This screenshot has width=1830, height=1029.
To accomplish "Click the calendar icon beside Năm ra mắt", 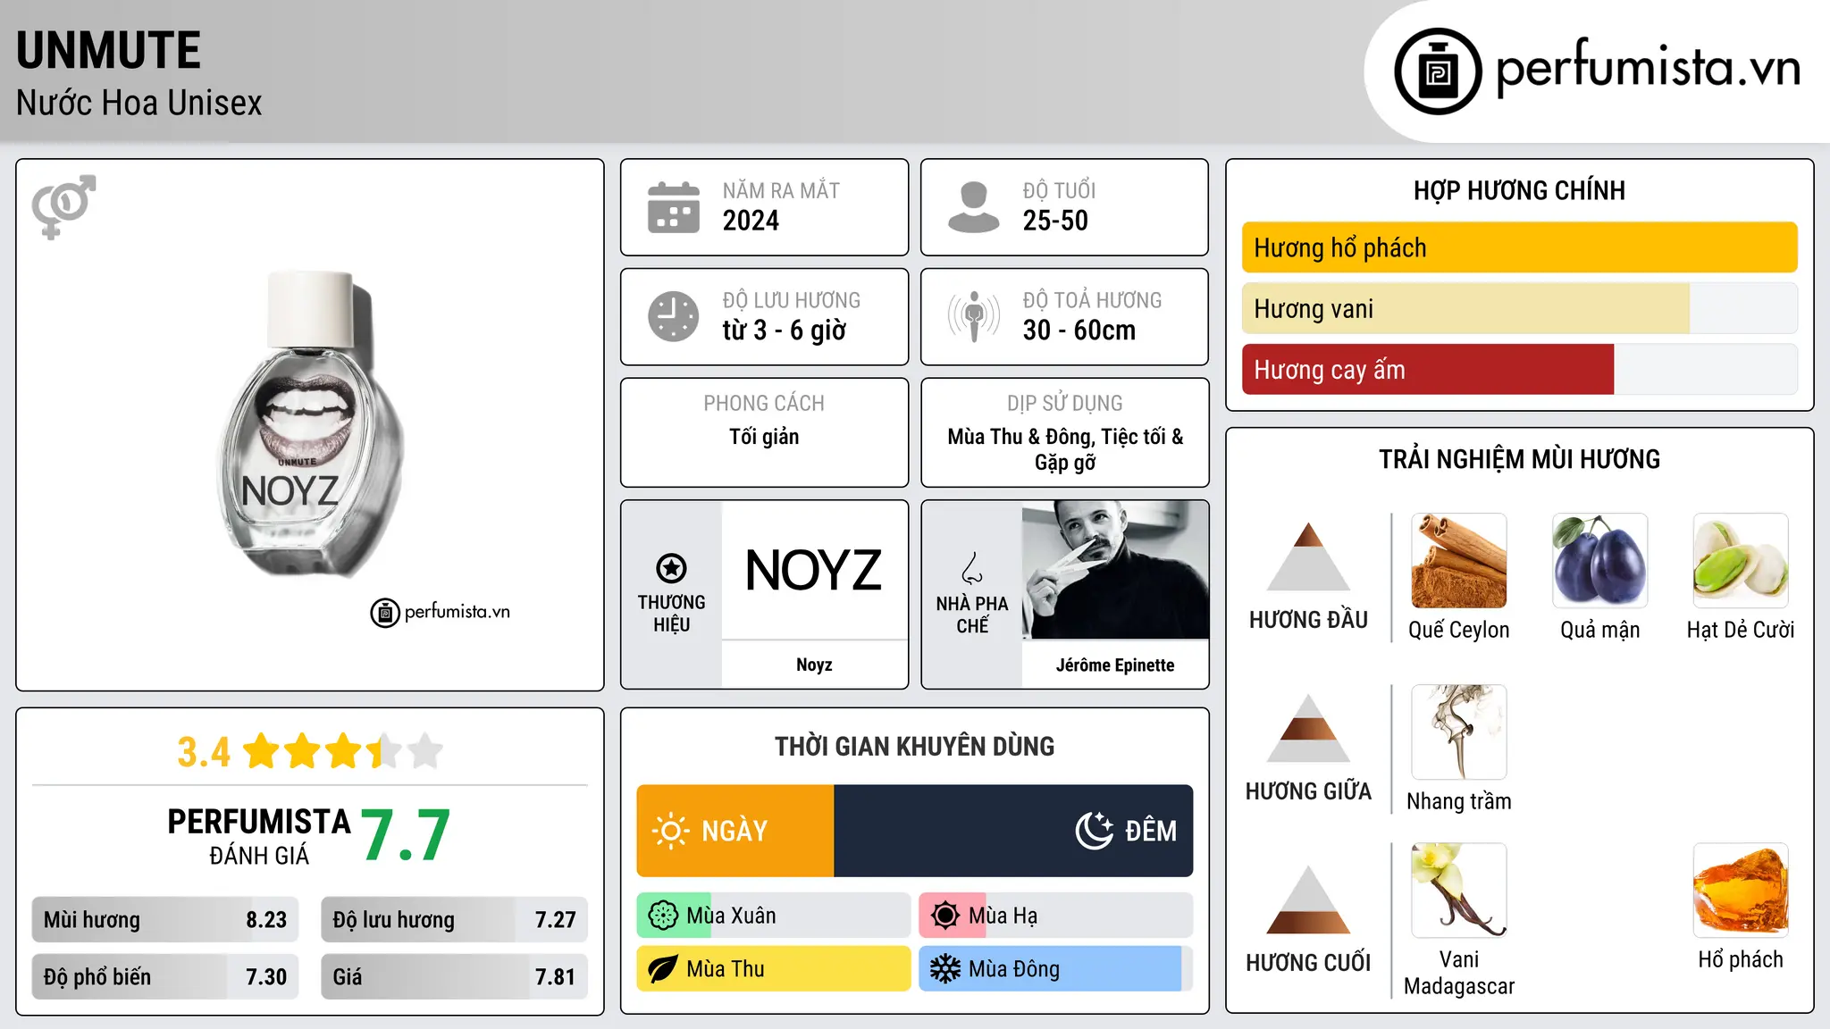I will pos(674,207).
